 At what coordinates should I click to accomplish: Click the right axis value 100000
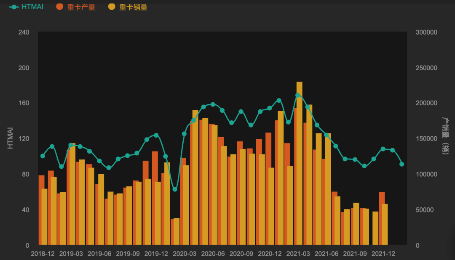tap(426, 174)
